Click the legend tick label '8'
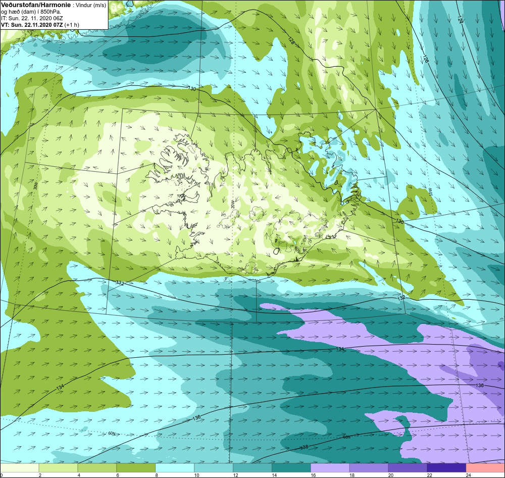 157,475
